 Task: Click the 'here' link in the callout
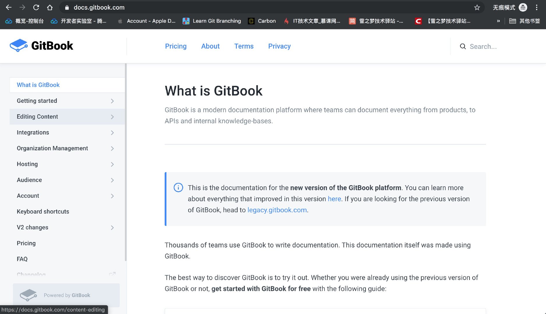pyautogui.click(x=334, y=199)
